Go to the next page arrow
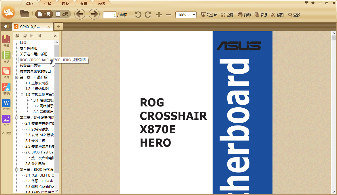The height and width of the screenshot is (195, 337). 94,14
